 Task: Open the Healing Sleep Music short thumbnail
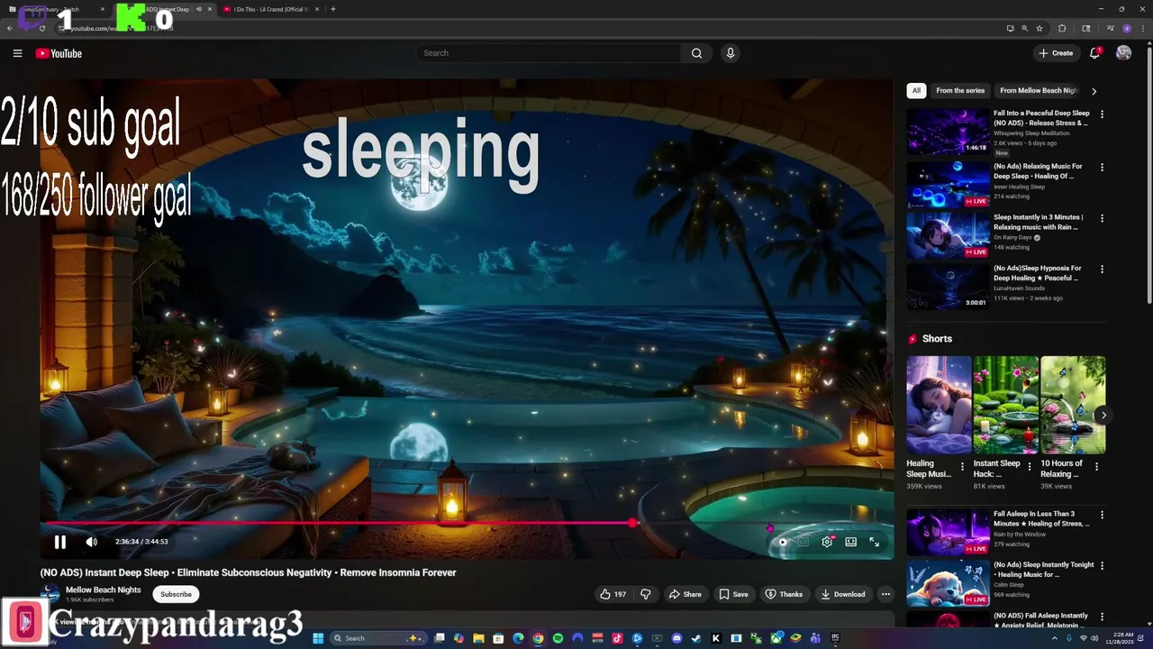point(939,405)
